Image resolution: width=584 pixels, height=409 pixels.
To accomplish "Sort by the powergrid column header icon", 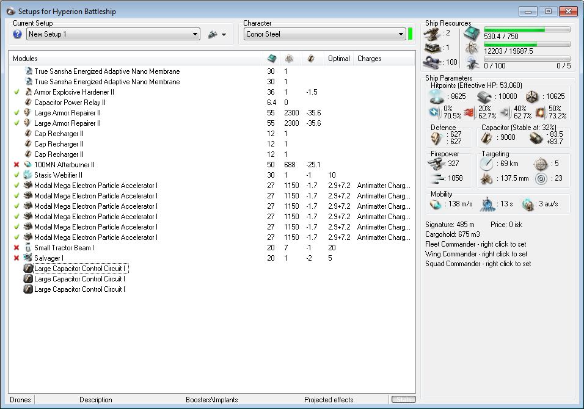I will click(x=289, y=59).
